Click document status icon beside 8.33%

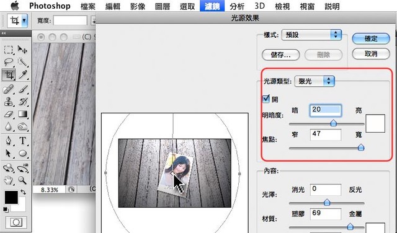(x=72, y=190)
